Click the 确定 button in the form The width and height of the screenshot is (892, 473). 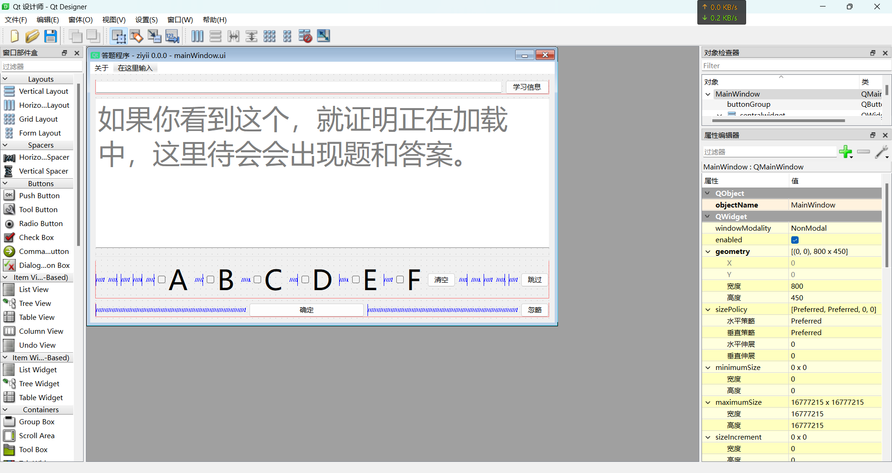307,310
